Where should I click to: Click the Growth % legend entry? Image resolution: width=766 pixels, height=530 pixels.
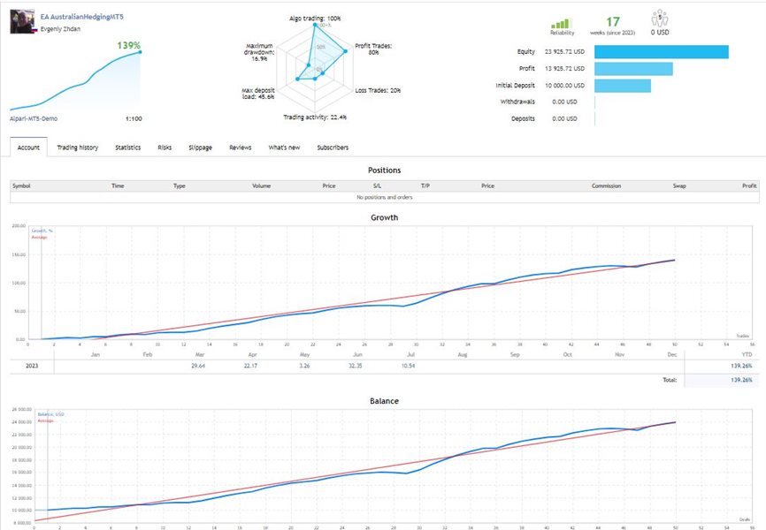coord(42,231)
